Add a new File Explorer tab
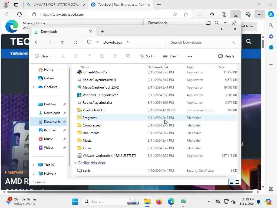Image resolution: width=277 pixels, height=208 pixels. coord(102,32)
